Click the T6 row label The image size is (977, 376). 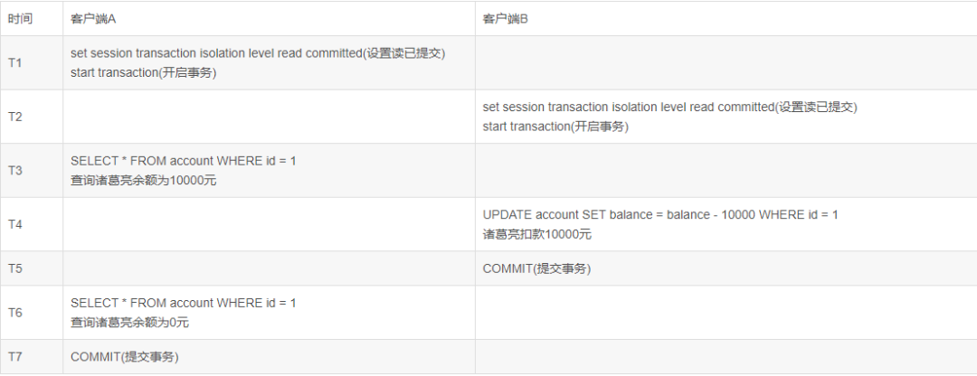(x=15, y=313)
